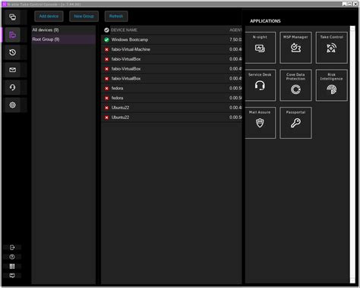Sort by the AGENT column header

pyautogui.click(x=235, y=30)
